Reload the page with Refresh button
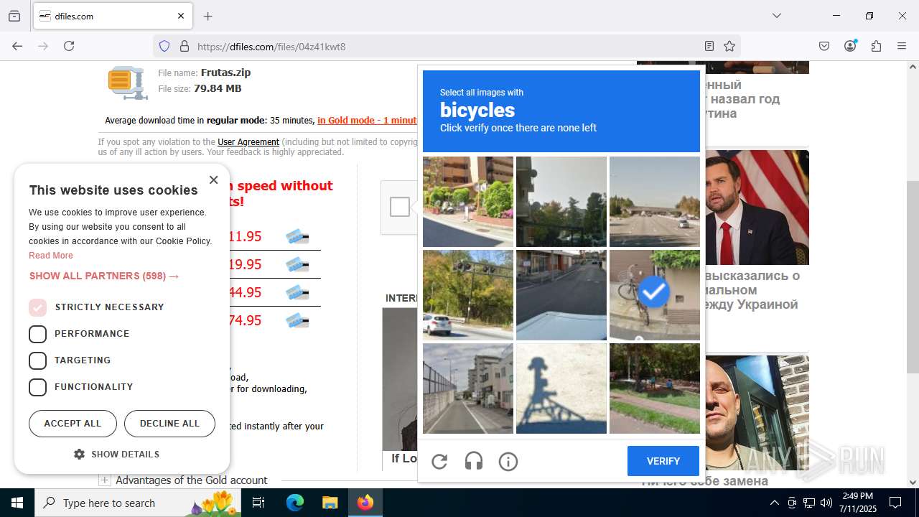The image size is (919, 517). pos(69,46)
